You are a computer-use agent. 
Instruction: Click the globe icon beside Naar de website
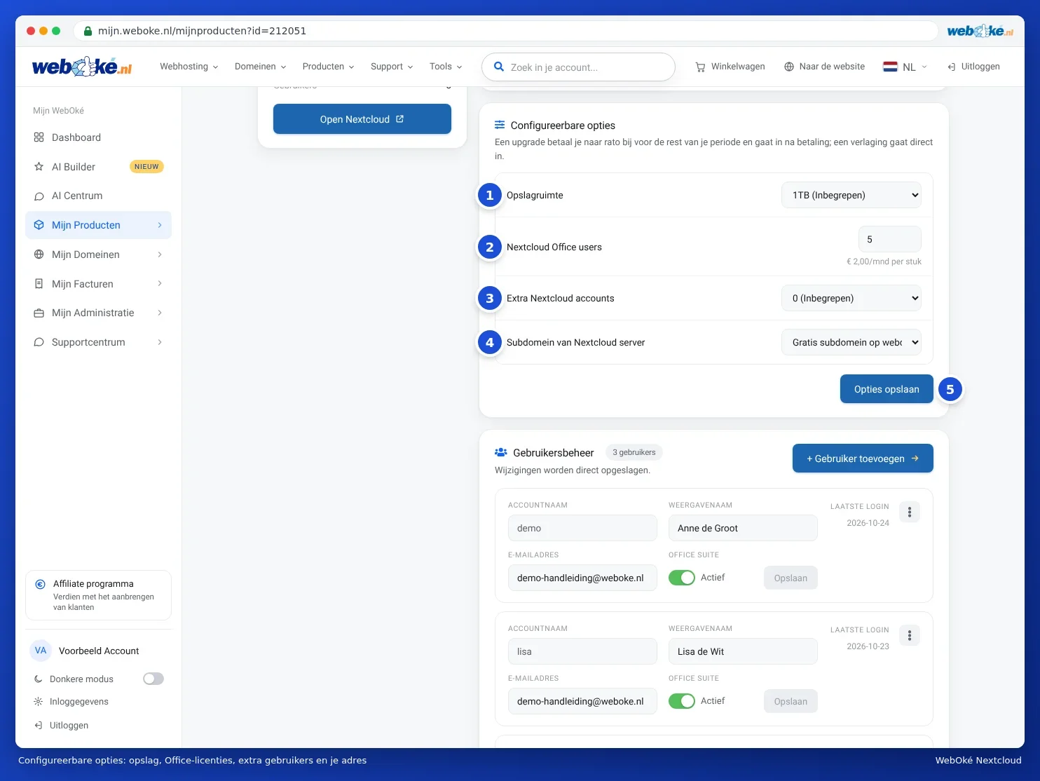[x=789, y=67]
